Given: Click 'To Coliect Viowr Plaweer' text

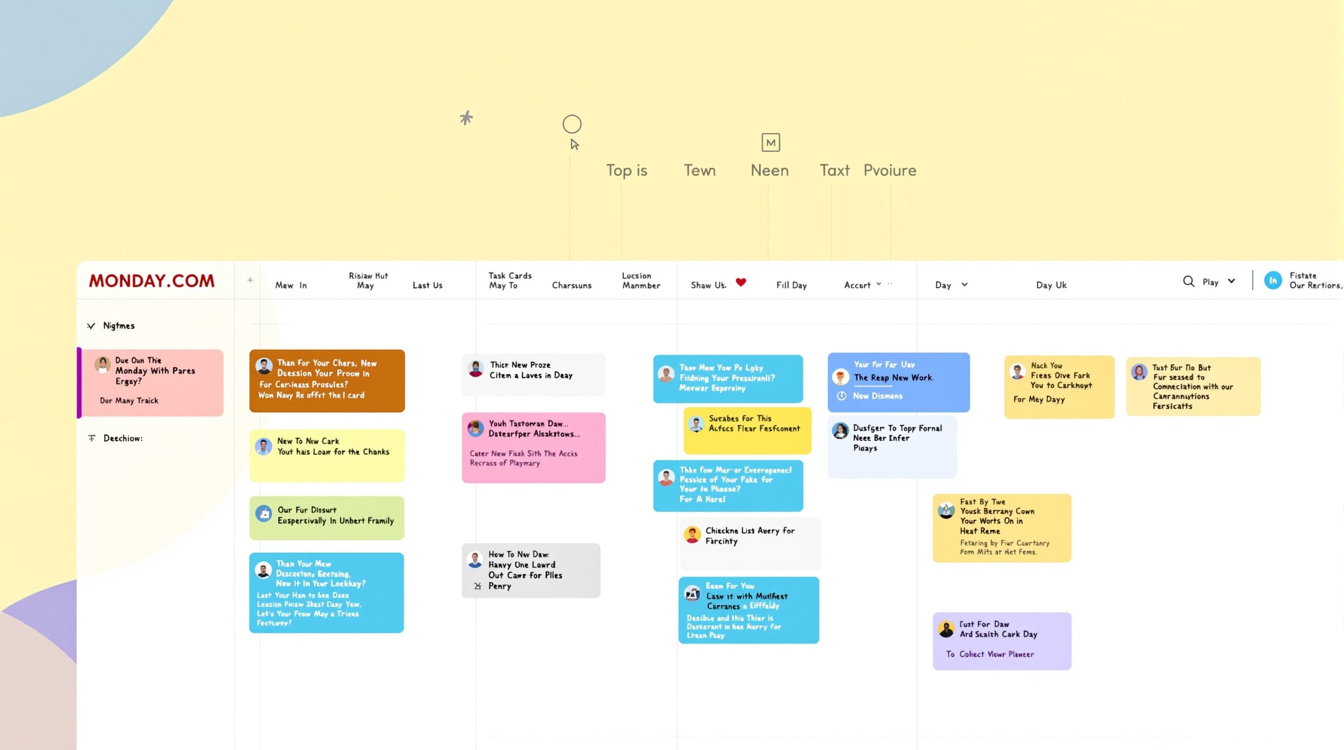Looking at the screenshot, I should click(990, 654).
